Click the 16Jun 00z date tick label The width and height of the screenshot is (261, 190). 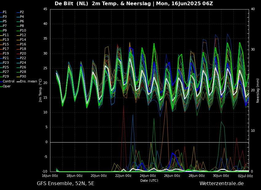click(50, 176)
